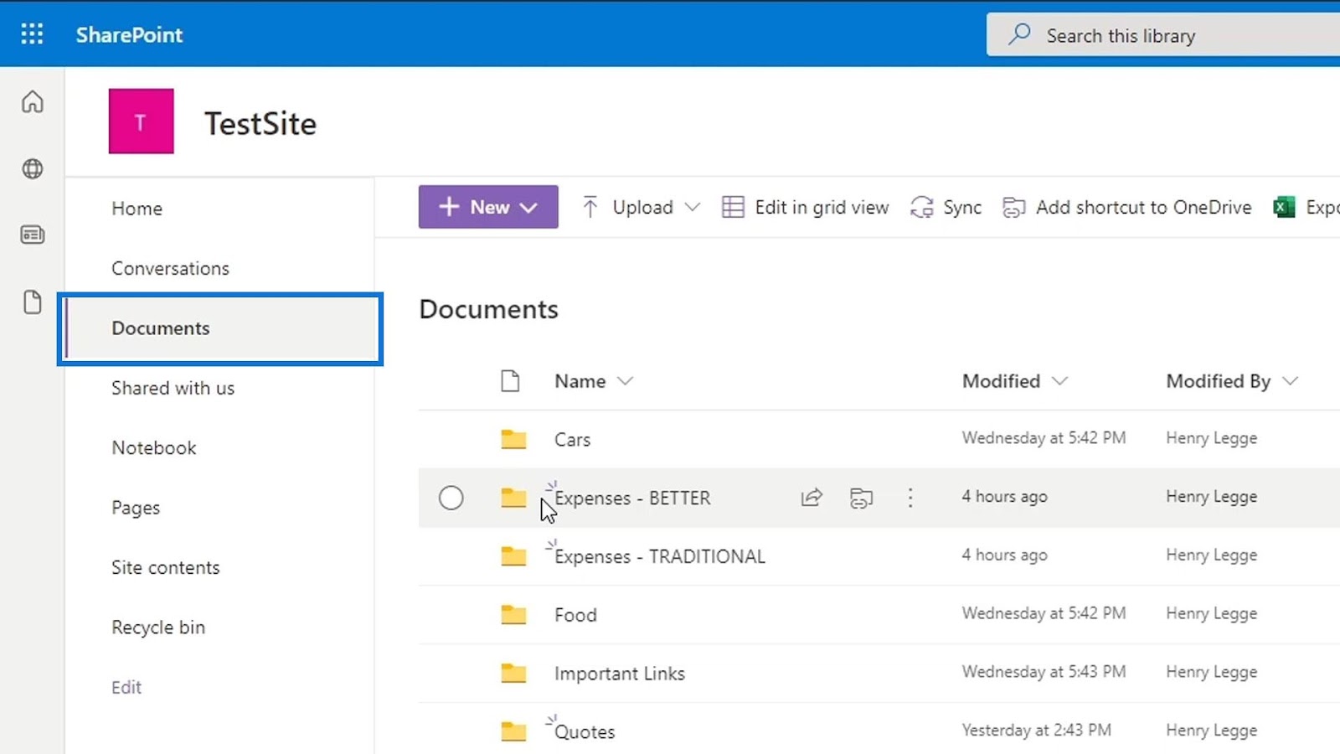Open the news feed icon in app bar

[x=32, y=235]
